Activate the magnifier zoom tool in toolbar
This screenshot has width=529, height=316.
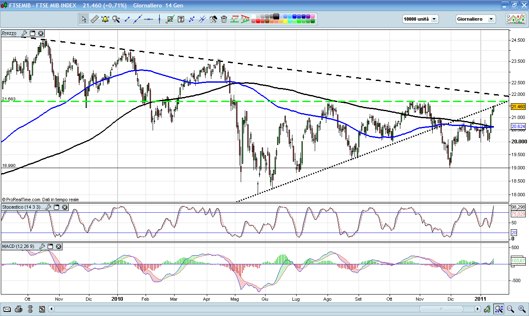click(x=116, y=19)
